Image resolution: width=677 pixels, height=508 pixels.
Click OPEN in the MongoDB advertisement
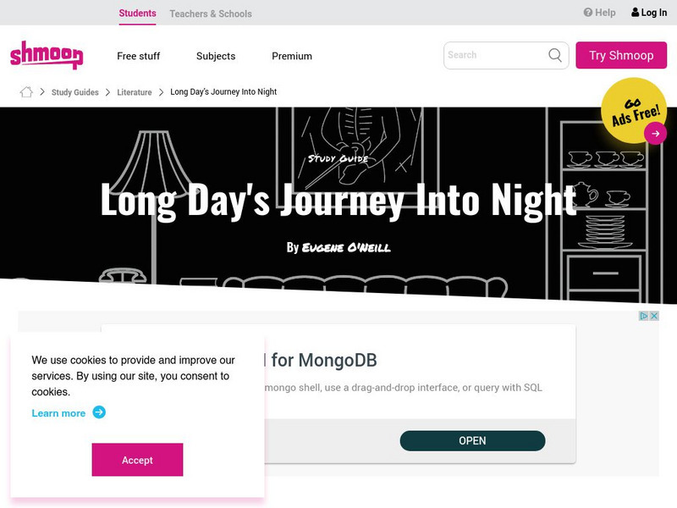472,440
